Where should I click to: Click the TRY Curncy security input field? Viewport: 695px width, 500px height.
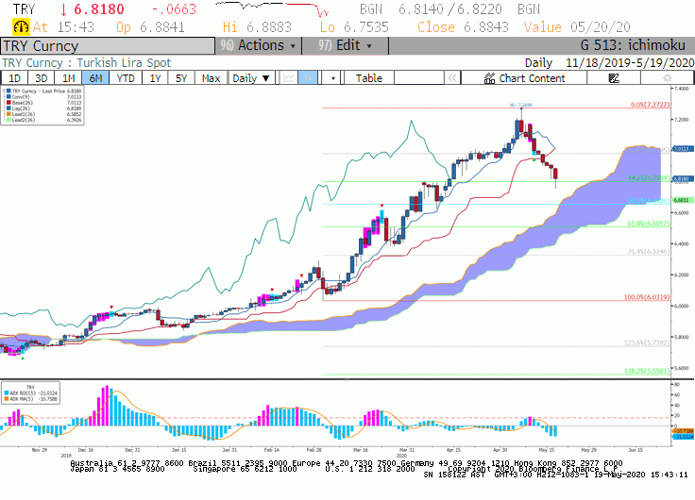tap(108, 46)
